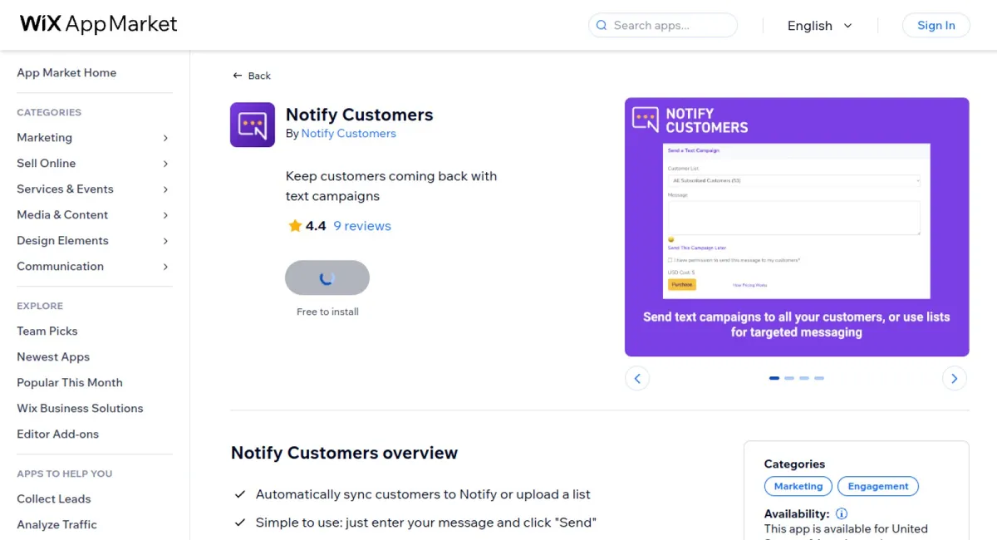Image resolution: width=997 pixels, height=540 pixels.
Task: Go to App Market Home
Action: pos(66,73)
